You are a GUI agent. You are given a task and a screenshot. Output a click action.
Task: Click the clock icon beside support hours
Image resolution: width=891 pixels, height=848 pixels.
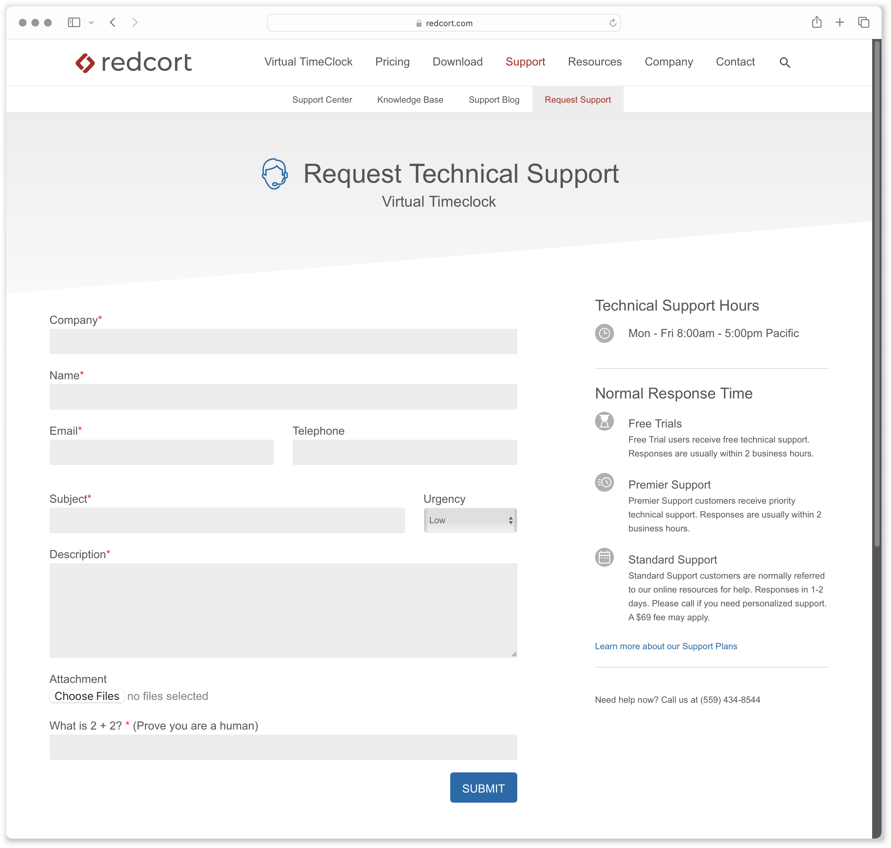(604, 334)
